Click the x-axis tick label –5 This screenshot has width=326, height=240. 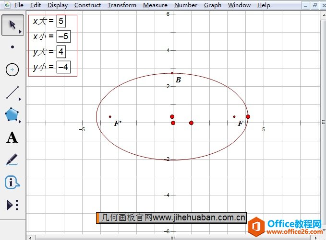coord(82,129)
